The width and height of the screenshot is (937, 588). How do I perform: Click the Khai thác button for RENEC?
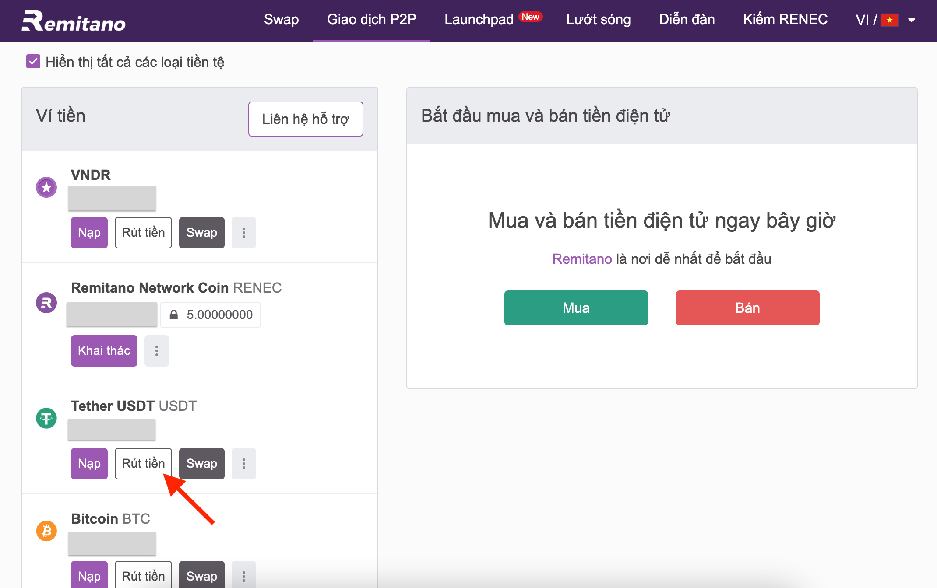point(104,351)
